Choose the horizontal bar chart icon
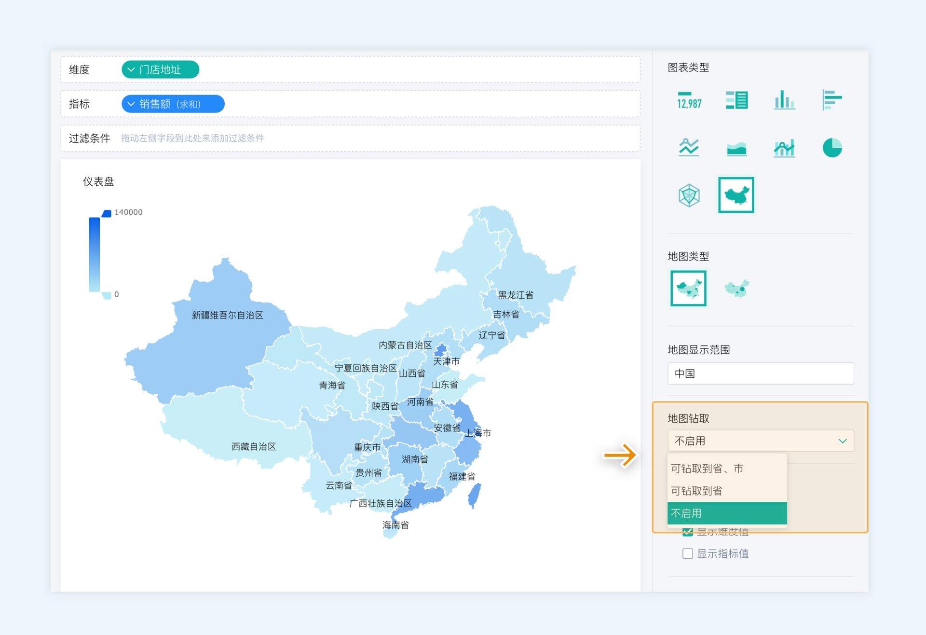The width and height of the screenshot is (926, 635). coord(832,100)
